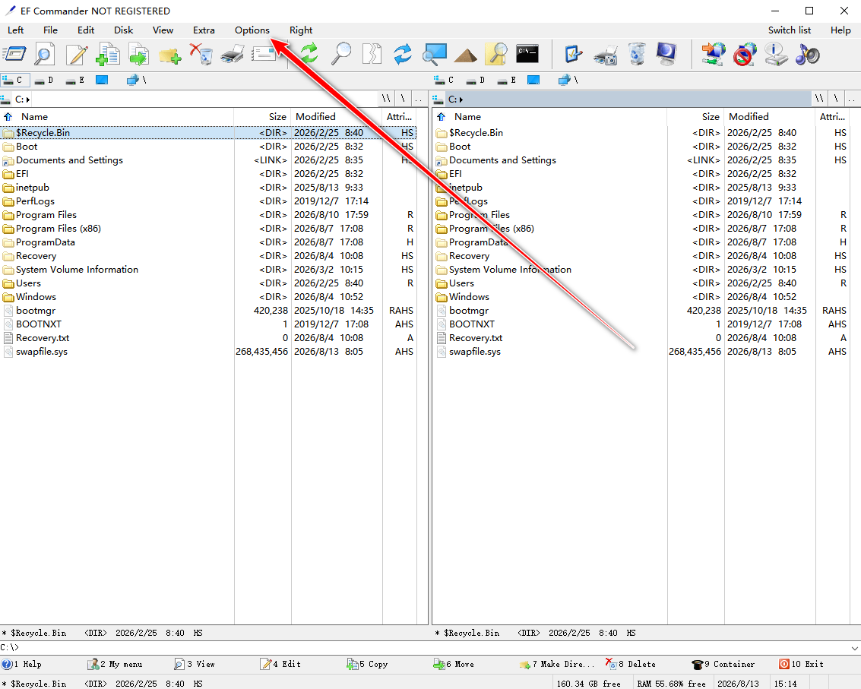The height and width of the screenshot is (689, 861).
Task: Click the brown pyramid toolbar icon
Action: pos(466,55)
